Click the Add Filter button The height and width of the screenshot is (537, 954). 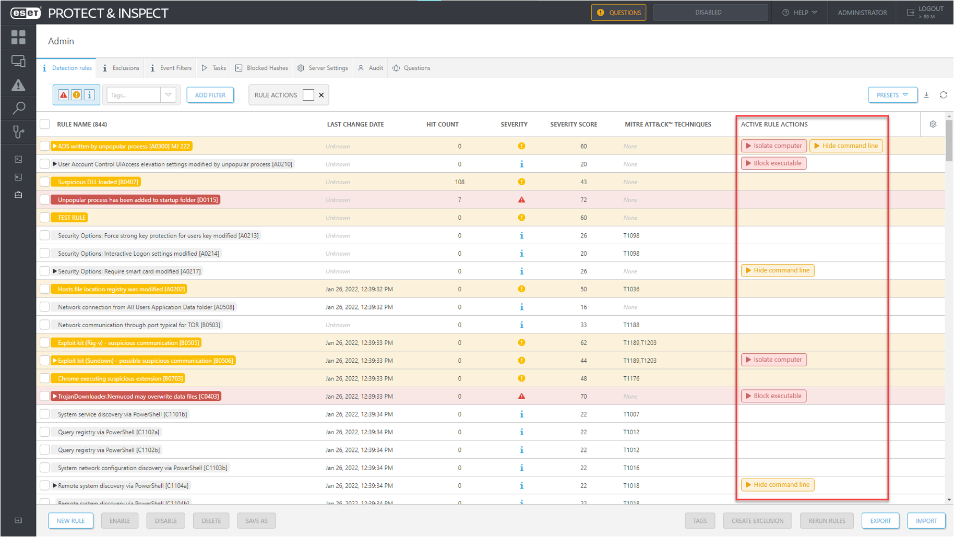(210, 95)
